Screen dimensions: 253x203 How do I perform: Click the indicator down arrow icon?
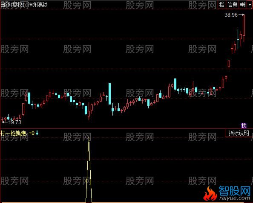pos(37,133)
